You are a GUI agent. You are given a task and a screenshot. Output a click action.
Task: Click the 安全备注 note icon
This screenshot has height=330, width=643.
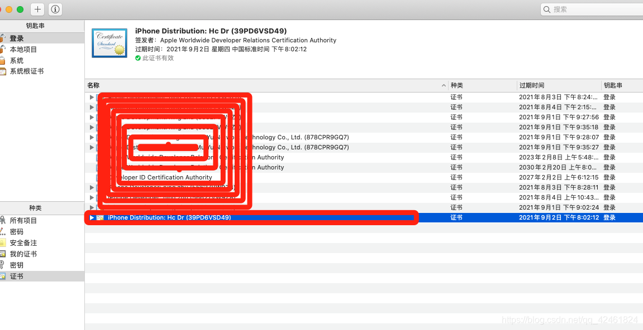[x=2, y=243]
